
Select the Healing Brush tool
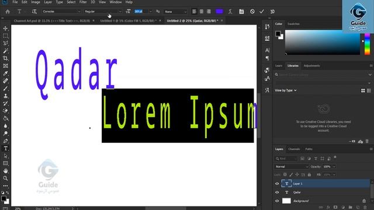(5, 80)
